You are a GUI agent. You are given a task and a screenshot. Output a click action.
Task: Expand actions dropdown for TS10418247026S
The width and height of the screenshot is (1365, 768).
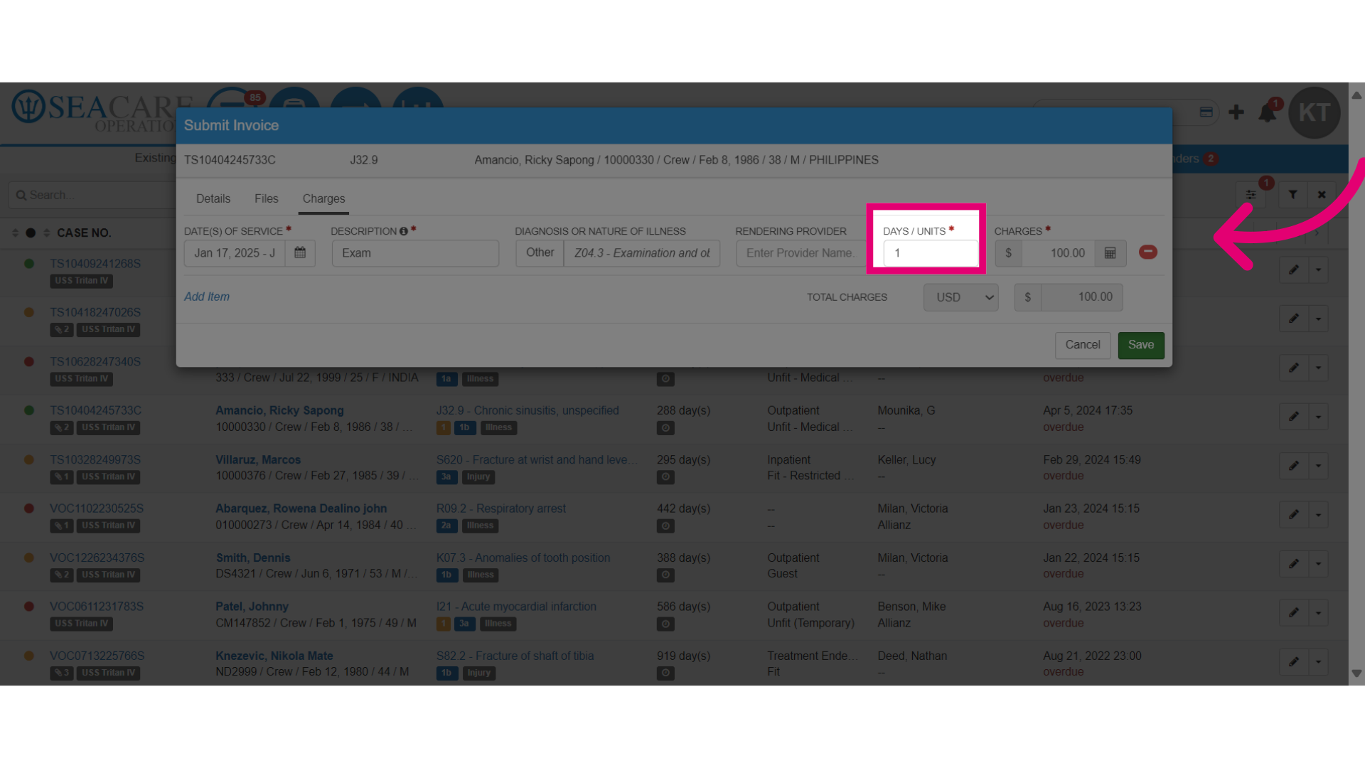pyautogui.click(x=1318, y=319)
